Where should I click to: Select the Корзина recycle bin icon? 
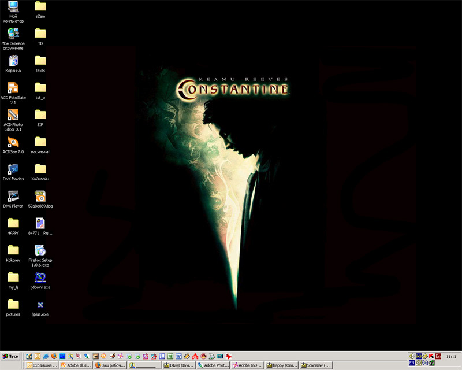tap(13, 64)
